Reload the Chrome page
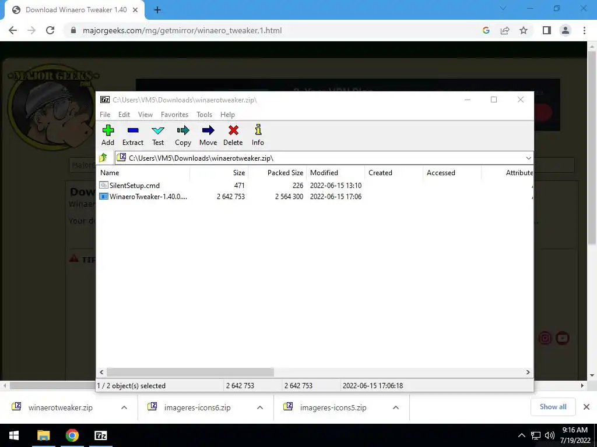 tap(50, 30)
